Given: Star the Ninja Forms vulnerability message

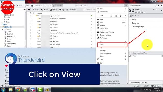Looking at the screenshot, I should click(x=30, y=19).
